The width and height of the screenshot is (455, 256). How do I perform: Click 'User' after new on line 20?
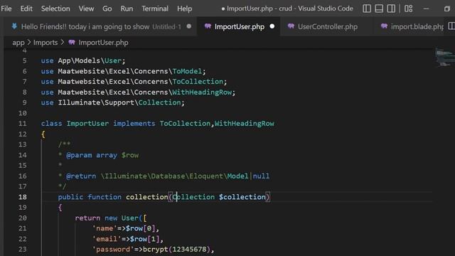coord(129,218)
